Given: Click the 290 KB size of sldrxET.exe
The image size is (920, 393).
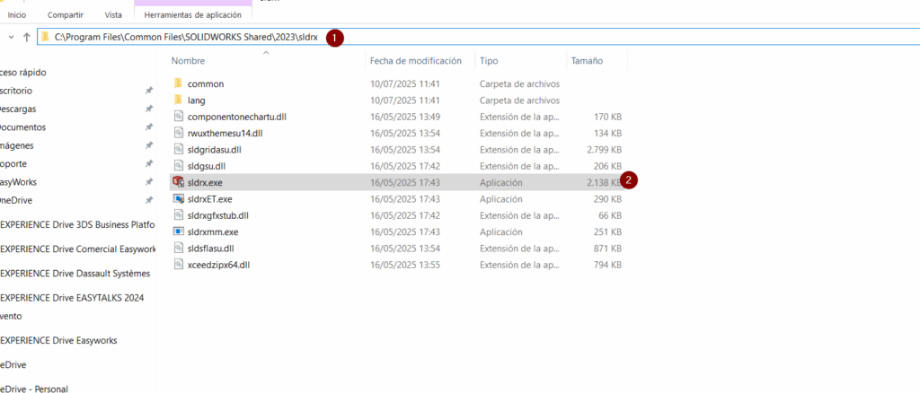Looking at the screenshot, I should pos(608,198).
